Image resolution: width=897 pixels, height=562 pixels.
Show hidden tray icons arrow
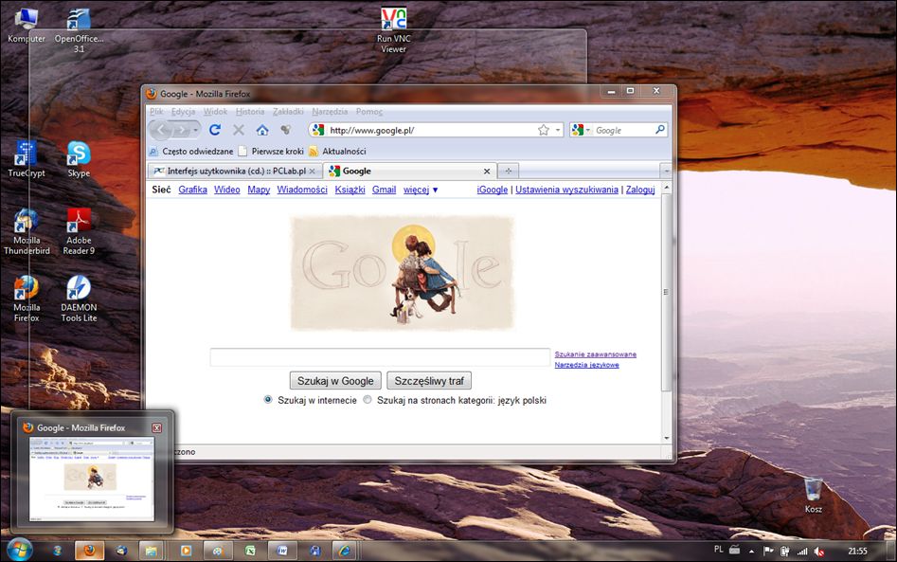pos(752,552)
